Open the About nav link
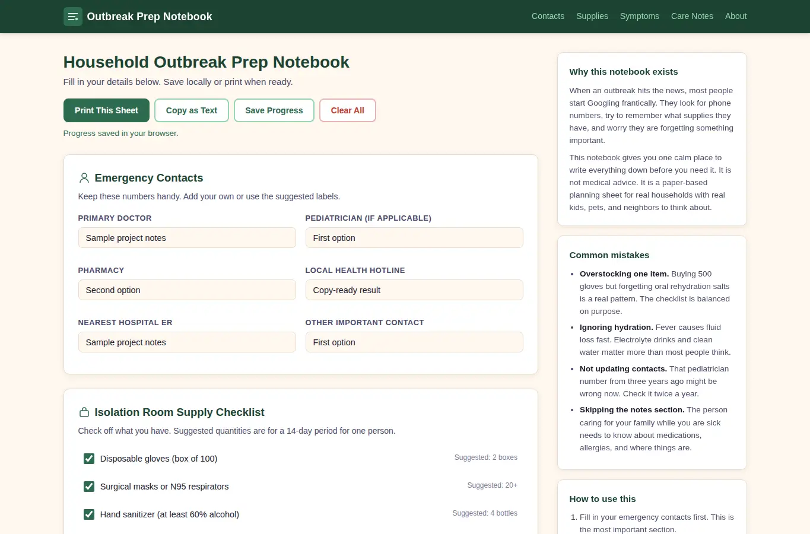 736,16
